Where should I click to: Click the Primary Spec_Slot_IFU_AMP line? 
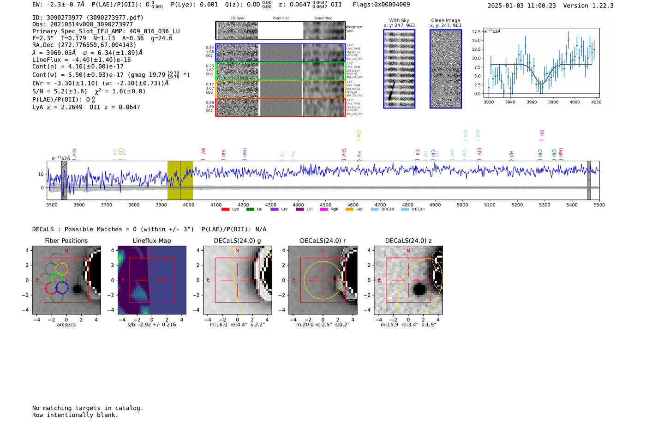pyautogui.click(x=106, y=31)
